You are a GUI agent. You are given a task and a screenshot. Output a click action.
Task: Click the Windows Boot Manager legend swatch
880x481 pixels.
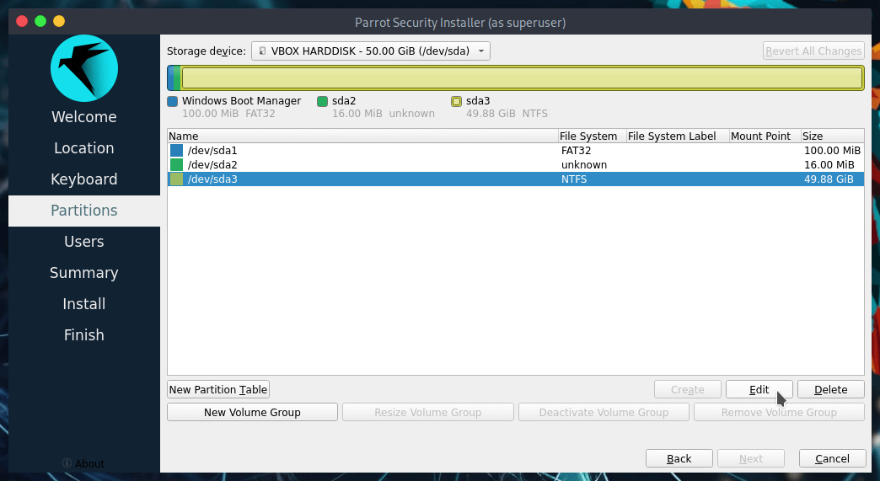(173, 101)
